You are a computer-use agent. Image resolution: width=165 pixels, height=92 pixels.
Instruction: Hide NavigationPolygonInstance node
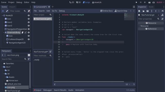click(x=29, y=29)
